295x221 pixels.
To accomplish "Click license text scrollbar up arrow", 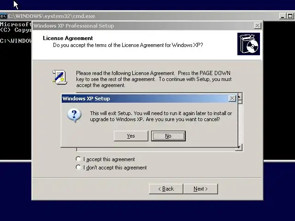I will pos(240,96).
